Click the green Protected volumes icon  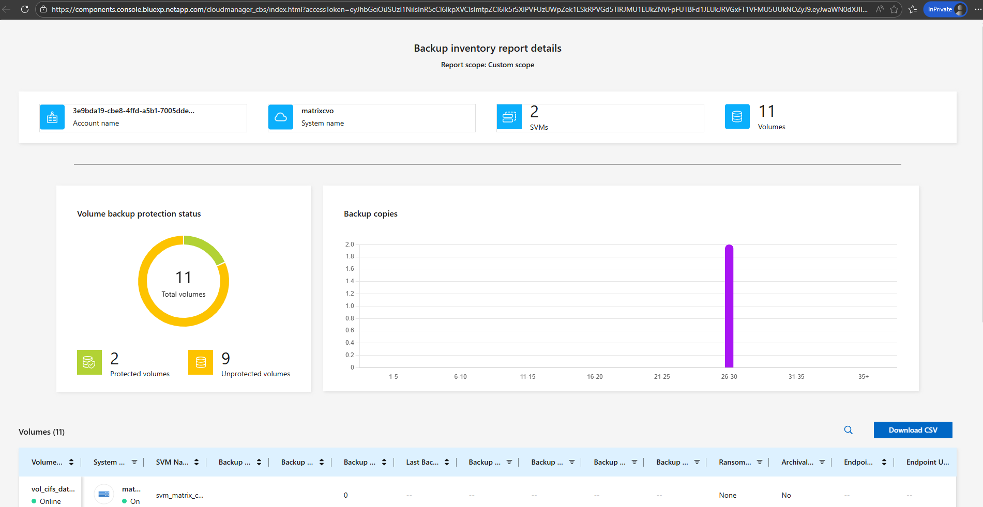(x=89, y=362)
